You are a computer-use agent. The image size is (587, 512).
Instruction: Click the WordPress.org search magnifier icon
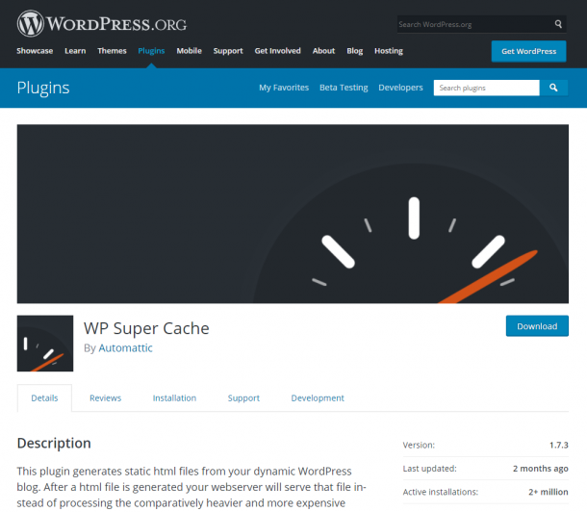click(558, 24)
